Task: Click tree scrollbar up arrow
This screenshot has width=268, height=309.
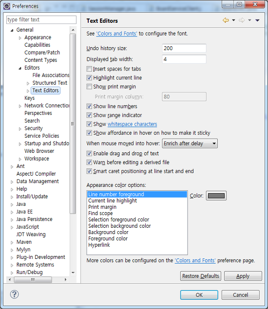Action: pyautogui.click(x=73, y=30)
